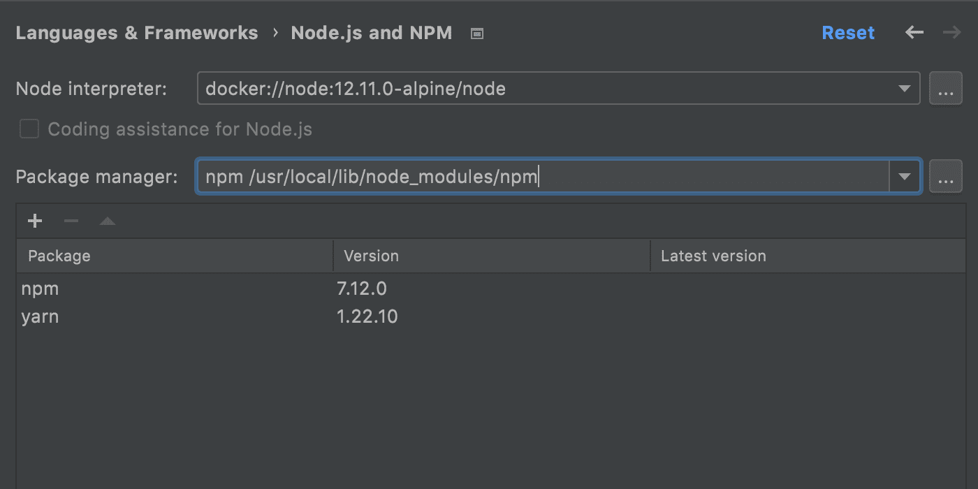Remove package using the minus icon
This screenshot has width=978, height=489.
pos(71,221)
